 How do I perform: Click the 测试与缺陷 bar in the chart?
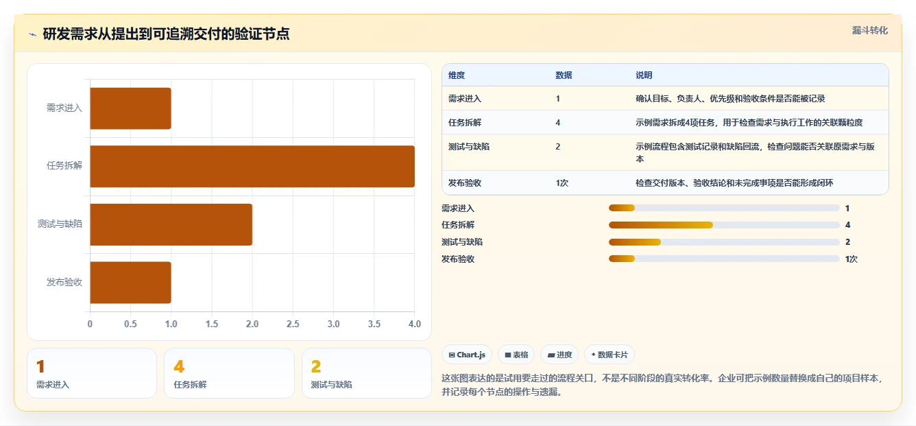(x=171, y=224)
